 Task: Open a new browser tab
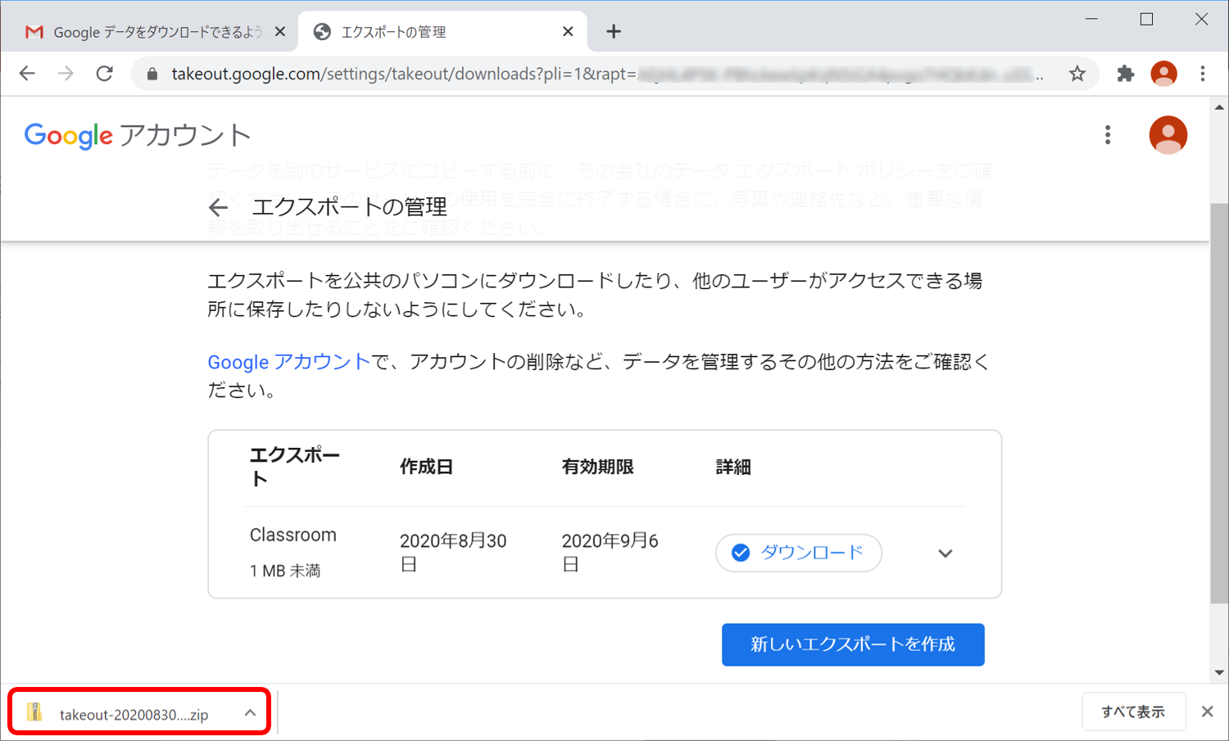coord(614,32)
